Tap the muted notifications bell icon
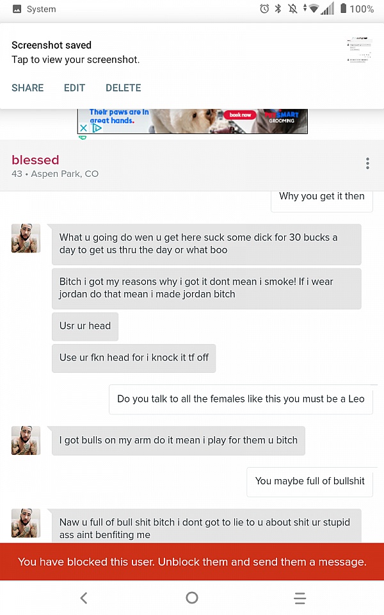This screenshot has width=384, height=615. 294,9
